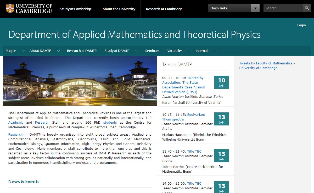Click the Login link
Viewport: 314px width, 193px height.
pos(301,25)
